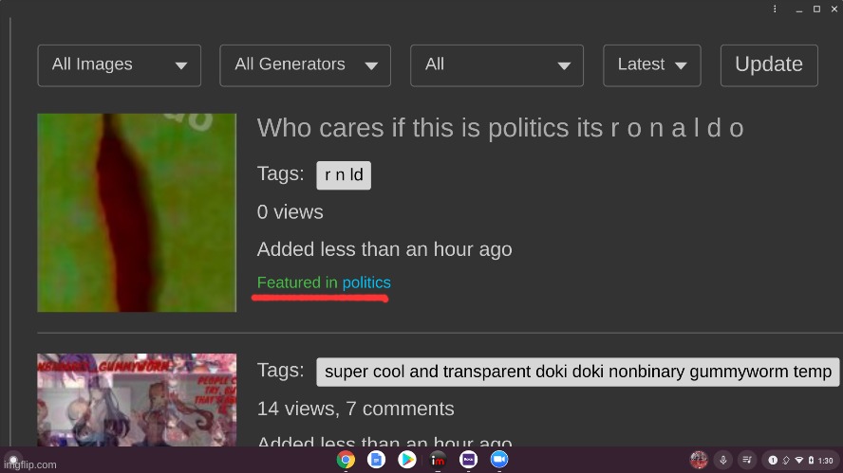Open the green ronaldo image thumbnail
The height and width of the screenshot is (473, 843).
137,212
